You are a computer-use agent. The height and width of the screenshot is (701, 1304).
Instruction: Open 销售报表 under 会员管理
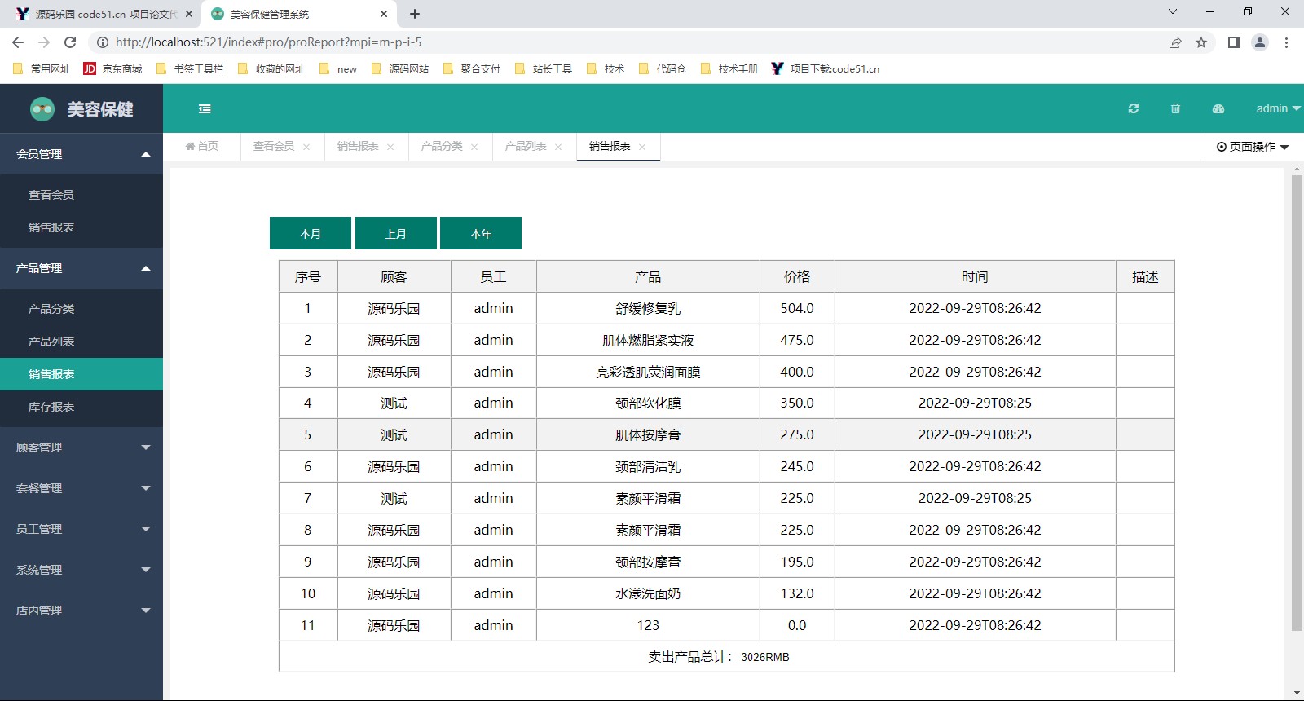(x=81, y=227)
